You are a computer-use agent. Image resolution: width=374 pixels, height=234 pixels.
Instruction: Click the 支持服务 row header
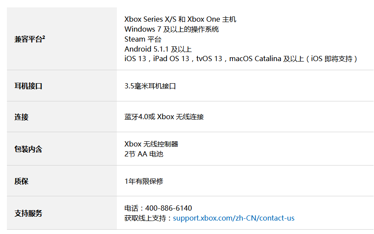[29, 213]
